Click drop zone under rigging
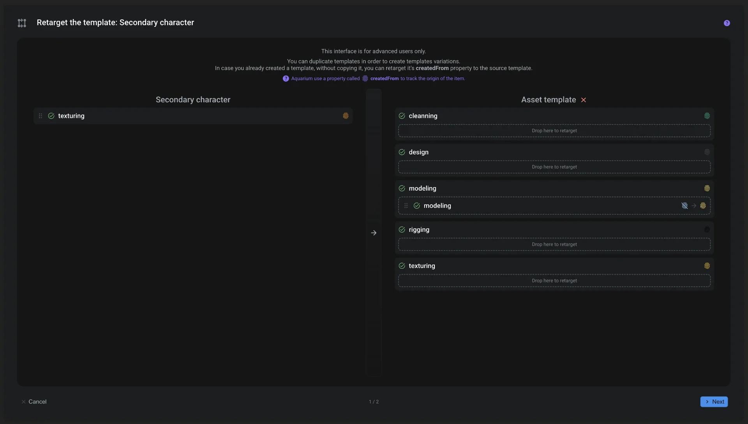The image size is (748, 424). [554, 244]
